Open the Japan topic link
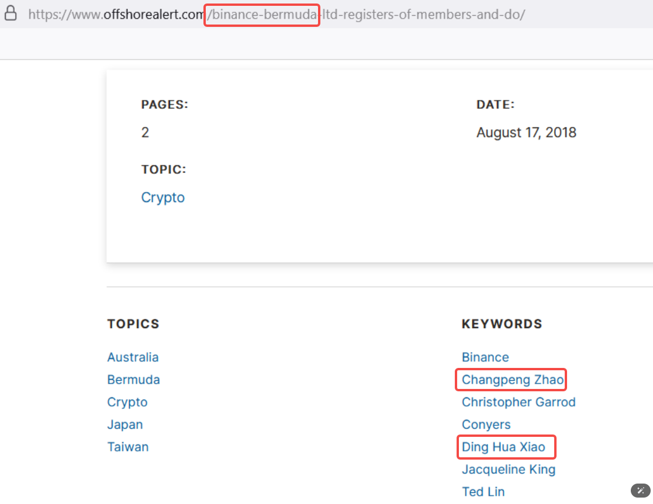This screenshot has height=504, width=653. [125, 425]
